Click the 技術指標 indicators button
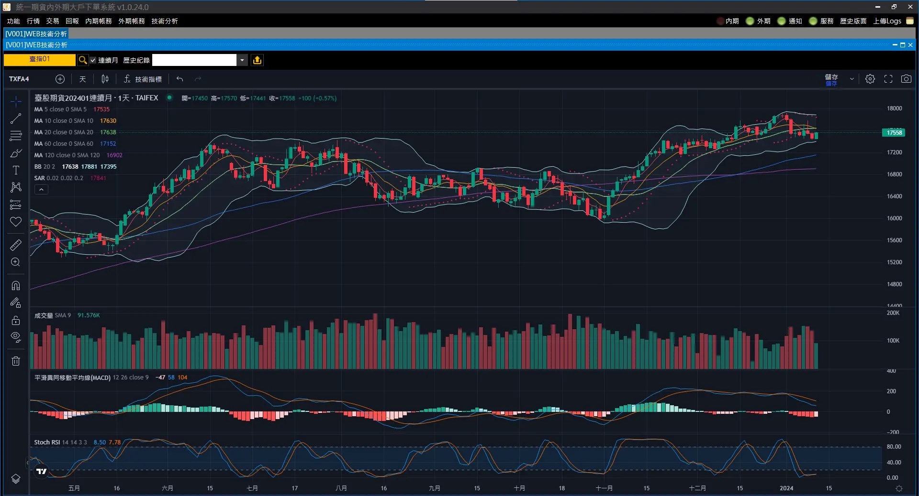This screenshot has height=496, width=919. 143,79
